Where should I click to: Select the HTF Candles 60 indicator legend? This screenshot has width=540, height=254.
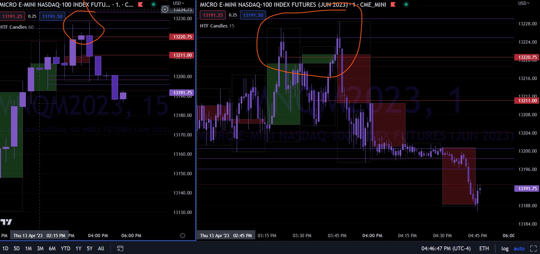point(17,27)
